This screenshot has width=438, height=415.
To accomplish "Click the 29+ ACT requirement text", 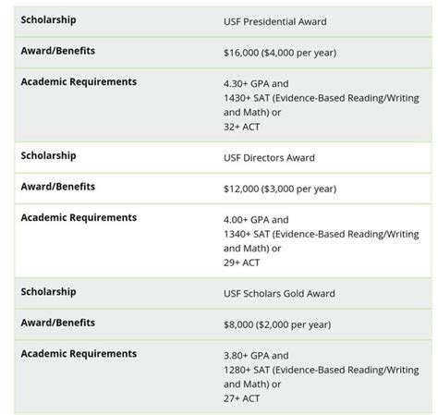I will (x=242, y=262).
